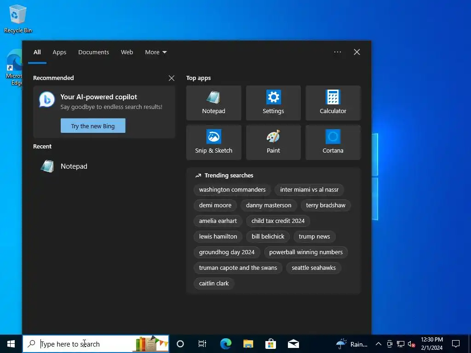The width and height of the screenshot is (471, 353).
Task: Click truman capote and the swans
Action: coord(238,268)
